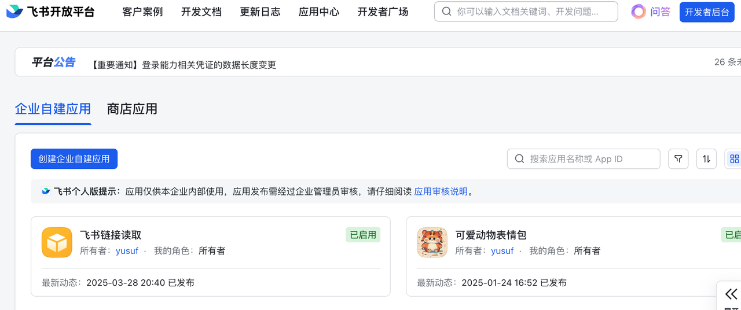Click 2025-03-28 20:40 已发布 status text
The width and height of the screenshot is (741, 310).
click(141, 283)
